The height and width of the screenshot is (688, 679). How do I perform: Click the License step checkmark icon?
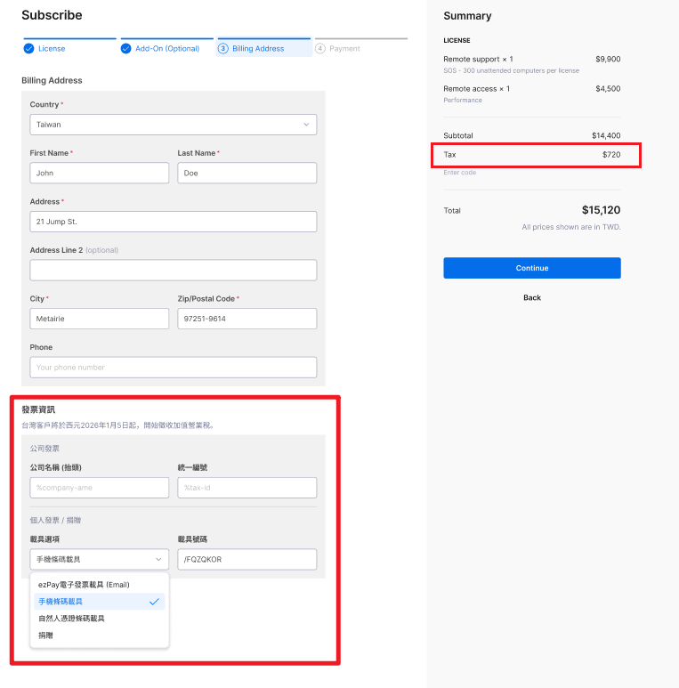29,49
